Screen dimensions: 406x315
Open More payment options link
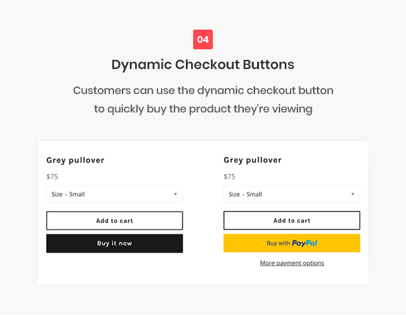[292, 263]
